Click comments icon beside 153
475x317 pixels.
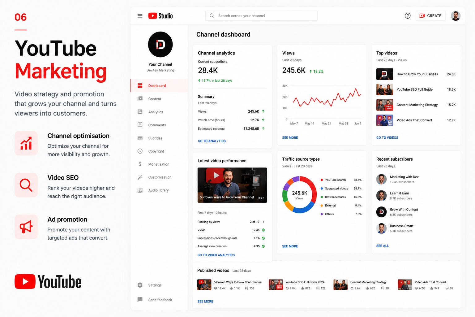click(x=246, y=288)
